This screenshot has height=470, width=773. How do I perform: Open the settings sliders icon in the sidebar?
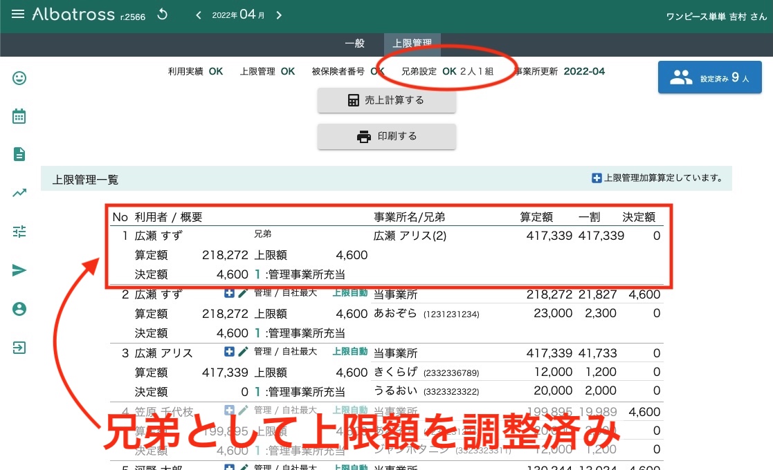point(19,232)
